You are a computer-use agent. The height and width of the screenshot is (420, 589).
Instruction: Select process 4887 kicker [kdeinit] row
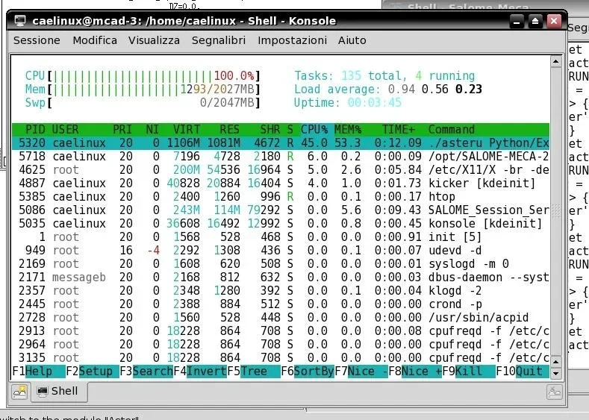point(281,184)
